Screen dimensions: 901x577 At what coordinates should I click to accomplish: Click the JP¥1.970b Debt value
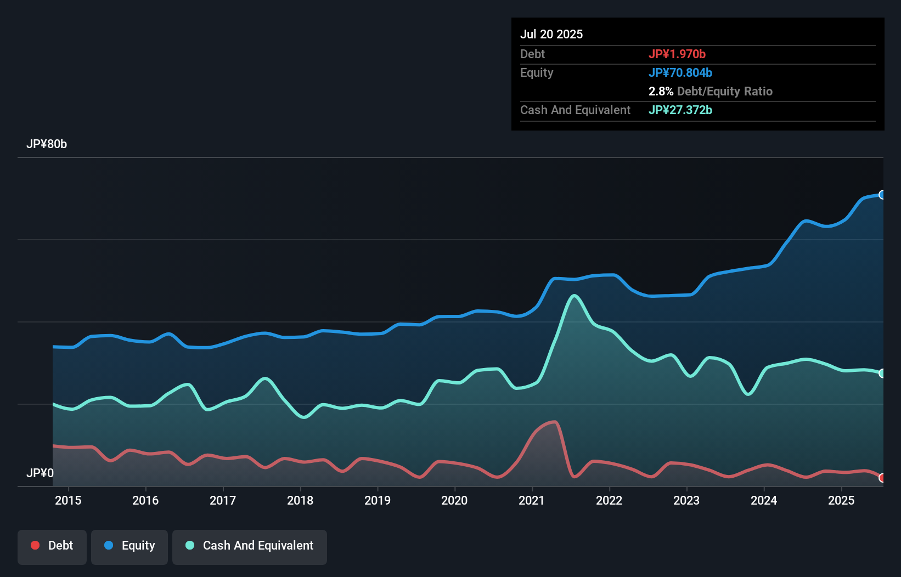(677, 54)
